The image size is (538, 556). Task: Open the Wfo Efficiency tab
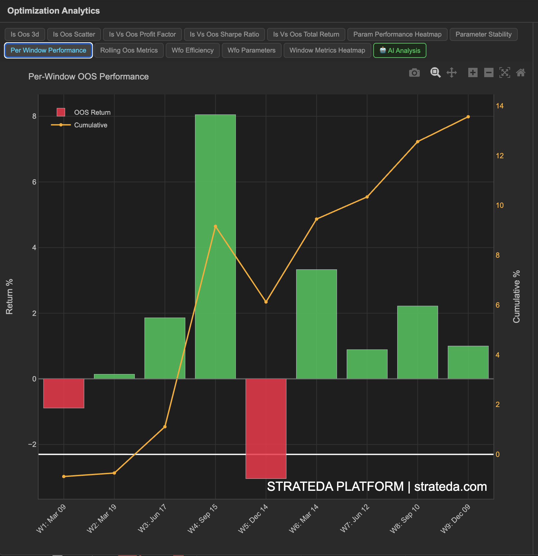click(x=193, y=50)
